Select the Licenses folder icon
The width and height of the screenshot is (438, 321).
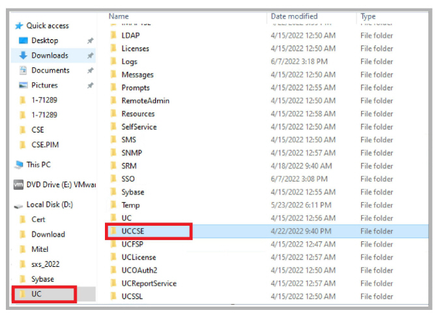pyautogui.click(x=113, y=48)
